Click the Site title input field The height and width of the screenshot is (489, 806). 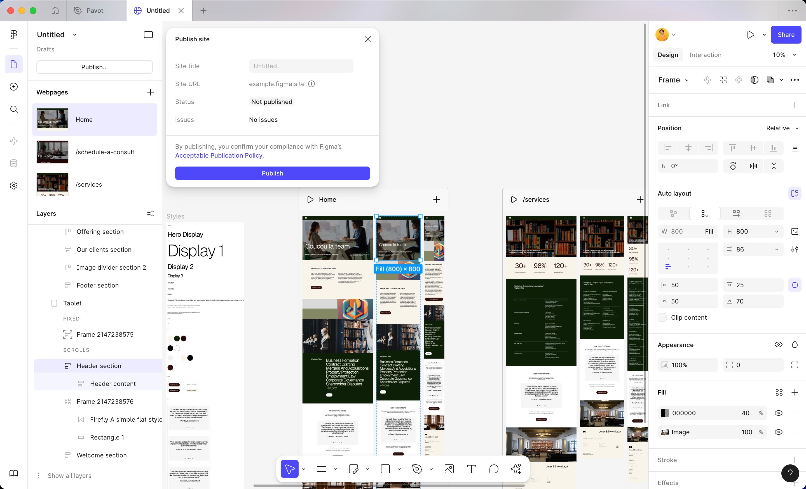pos(301,66)
